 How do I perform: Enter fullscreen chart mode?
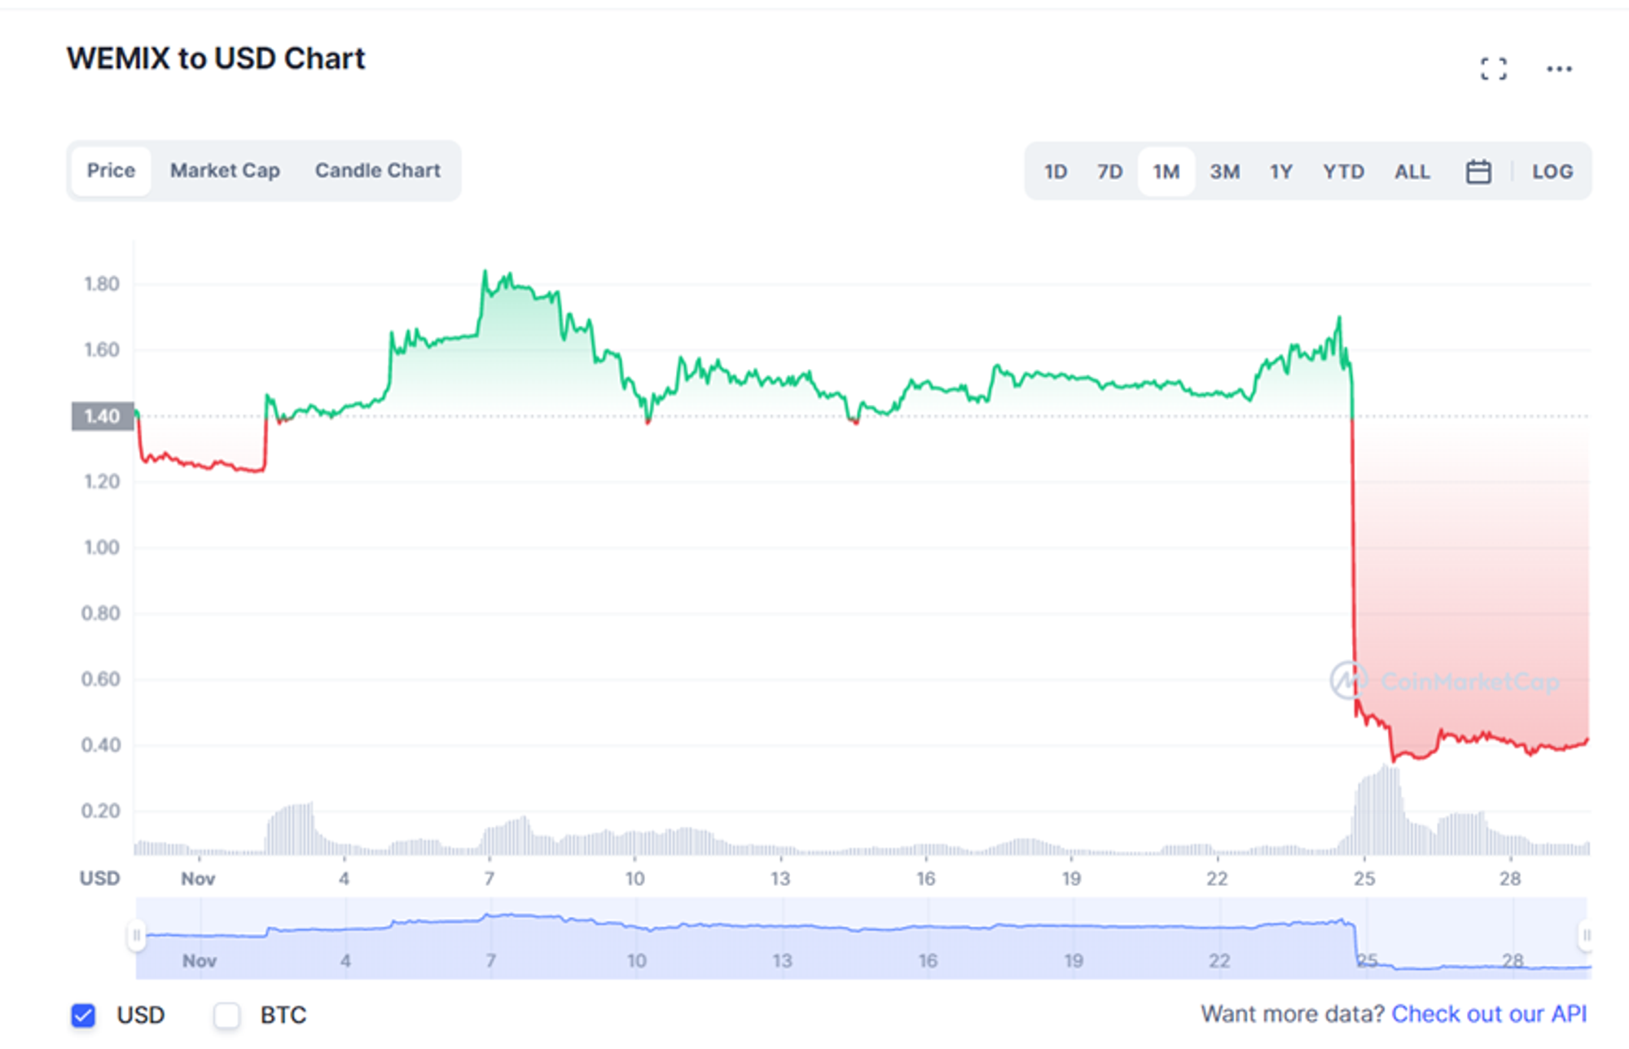click(1493, 69)
